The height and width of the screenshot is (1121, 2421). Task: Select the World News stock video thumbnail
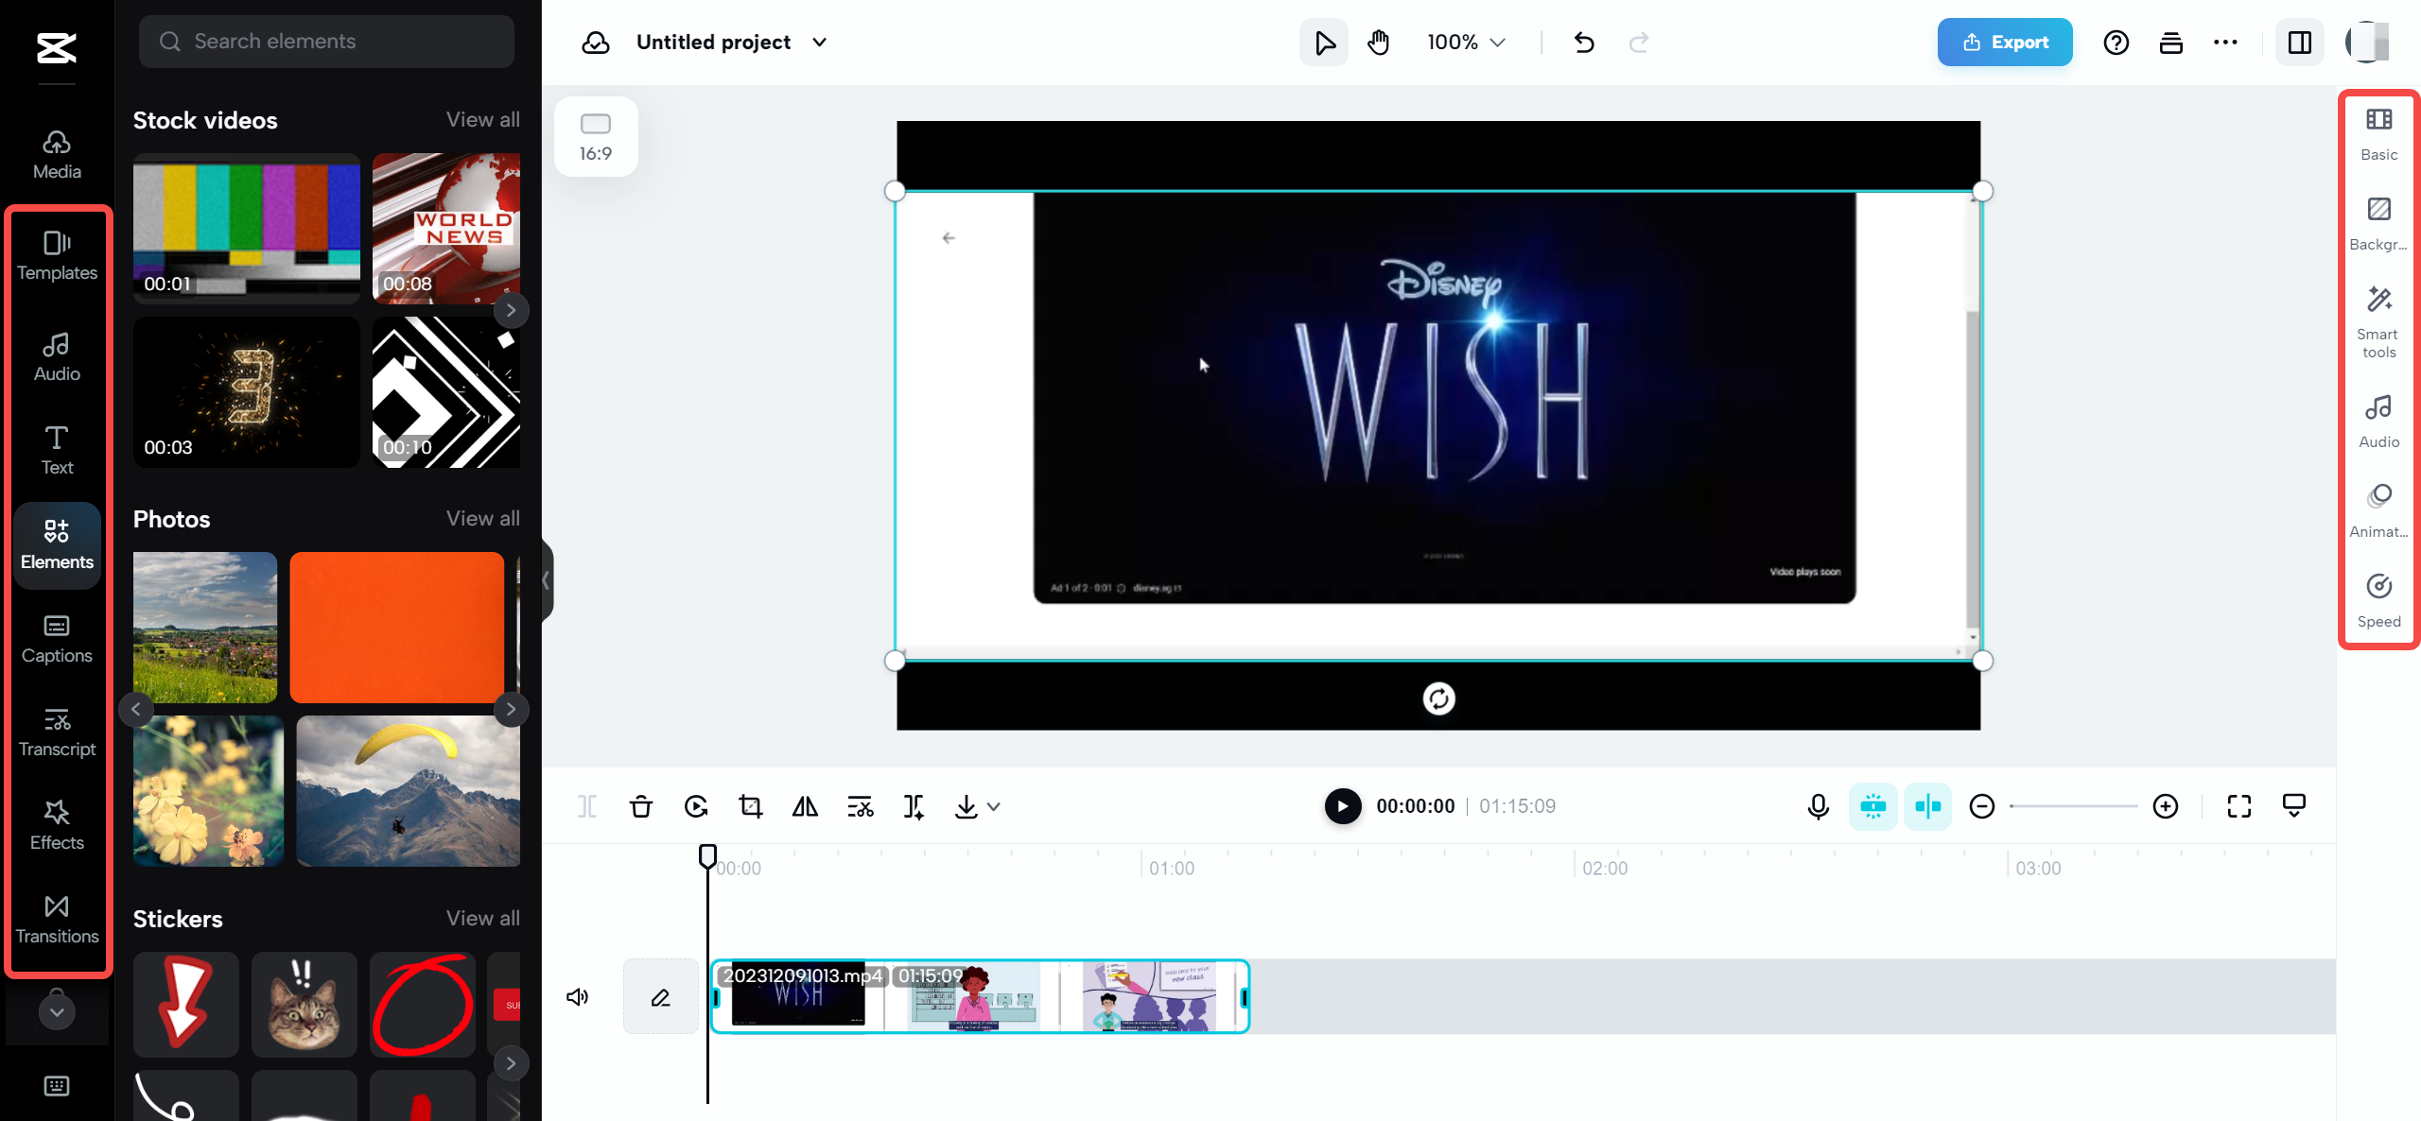pos(446,228)
